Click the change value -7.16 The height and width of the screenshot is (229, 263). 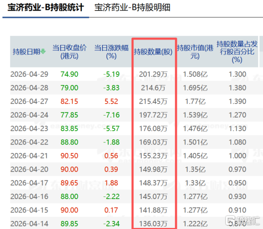click(x=111, y=115)
